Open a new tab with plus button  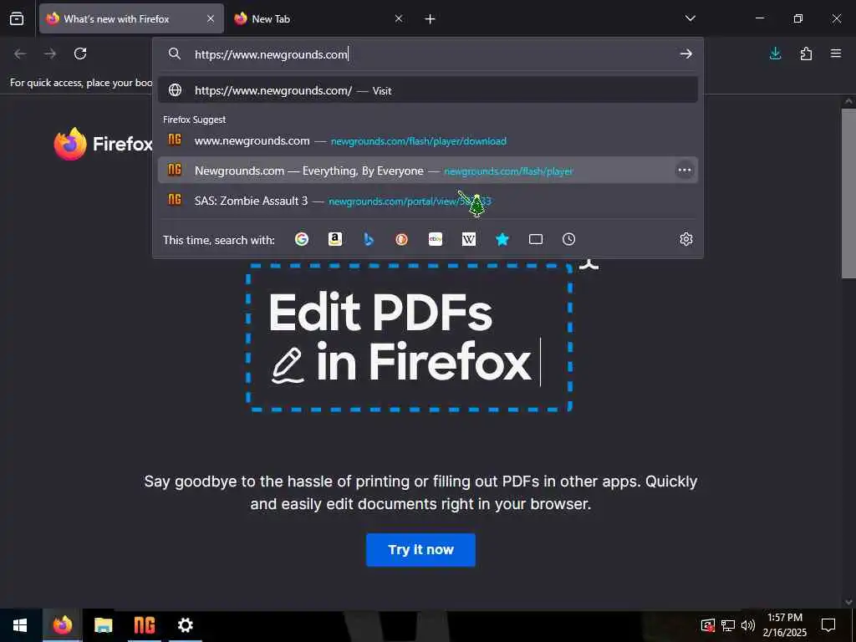pyautogui.click(x=431, y=19)
